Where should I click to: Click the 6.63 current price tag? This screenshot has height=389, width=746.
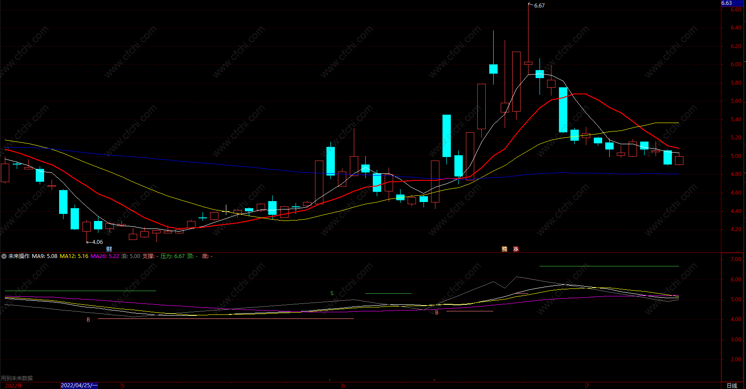pos(727,3)
